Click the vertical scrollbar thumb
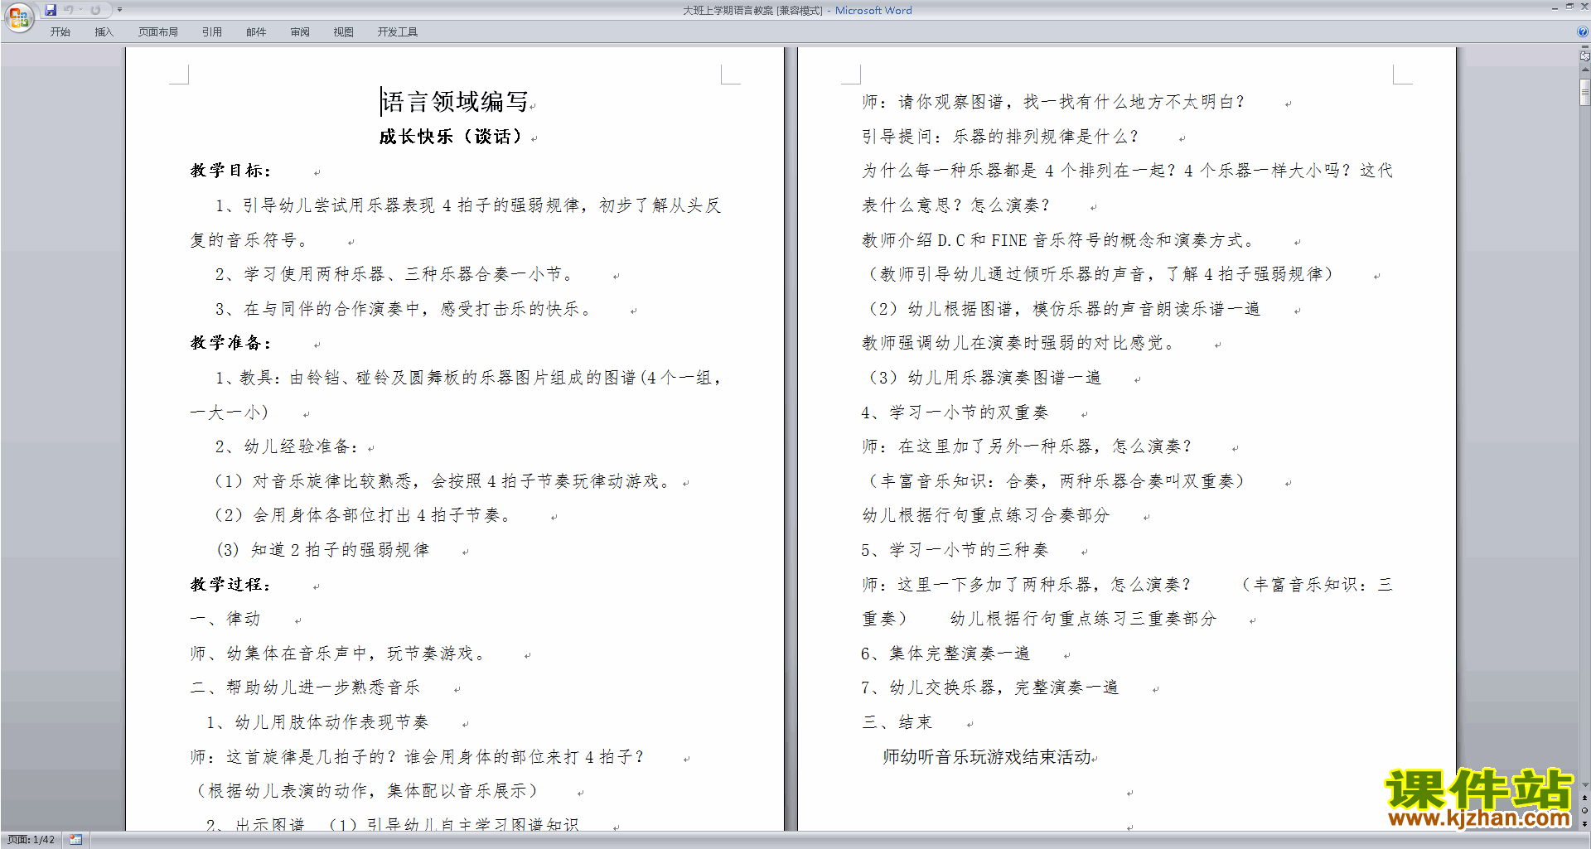Viewport: 1591px width, 849px height. tap(1584, 91)
